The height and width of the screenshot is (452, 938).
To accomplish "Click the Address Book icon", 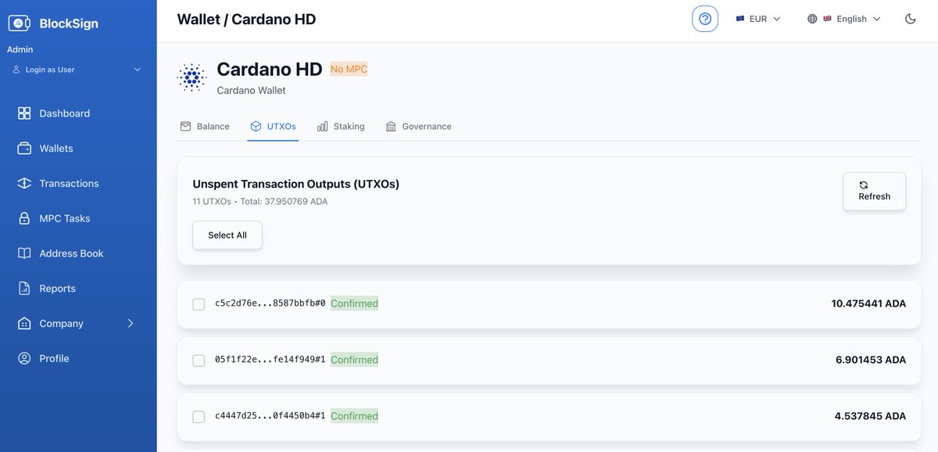I will (x=24, y=253).
